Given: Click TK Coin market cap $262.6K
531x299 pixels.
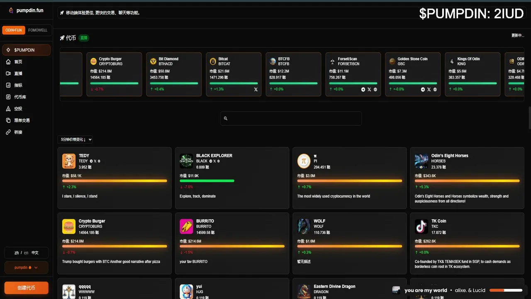Looking at the screenshot, I should [x=425, y=241].
